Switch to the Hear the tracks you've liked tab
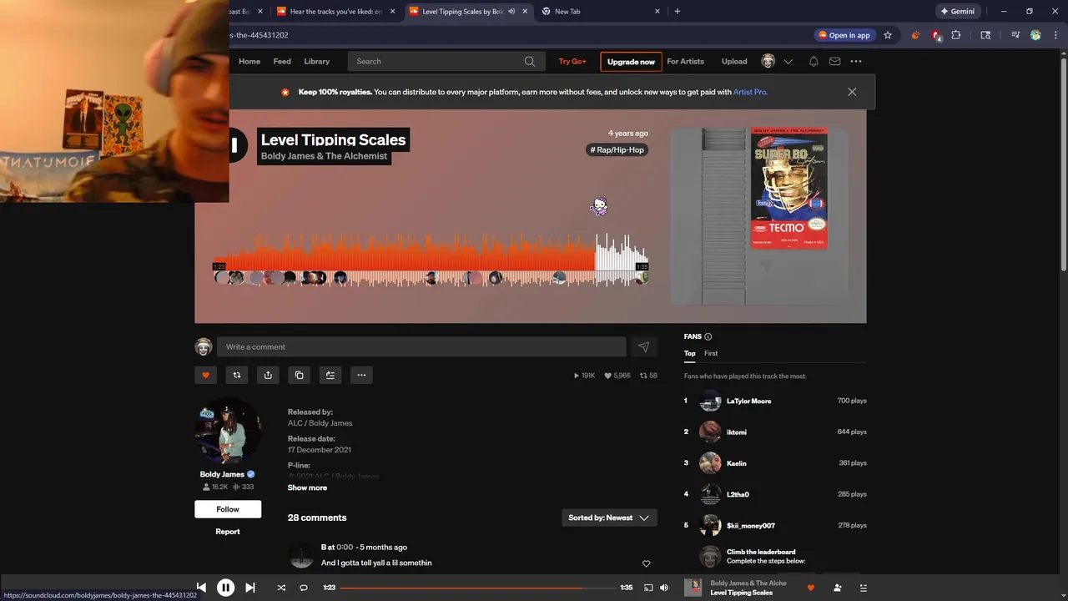The width and height of the screenshot is (1068, 601). (x=335, y=12)
